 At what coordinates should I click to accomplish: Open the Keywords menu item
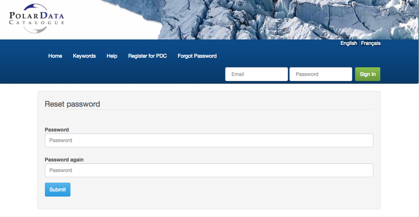[x=84, y=56]
